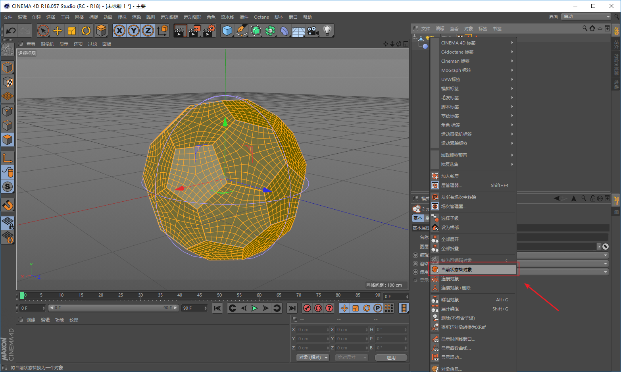Toggle Autokeying on the timeline bar
Screen dimensions: 621x372
click(x=318, y=308)
